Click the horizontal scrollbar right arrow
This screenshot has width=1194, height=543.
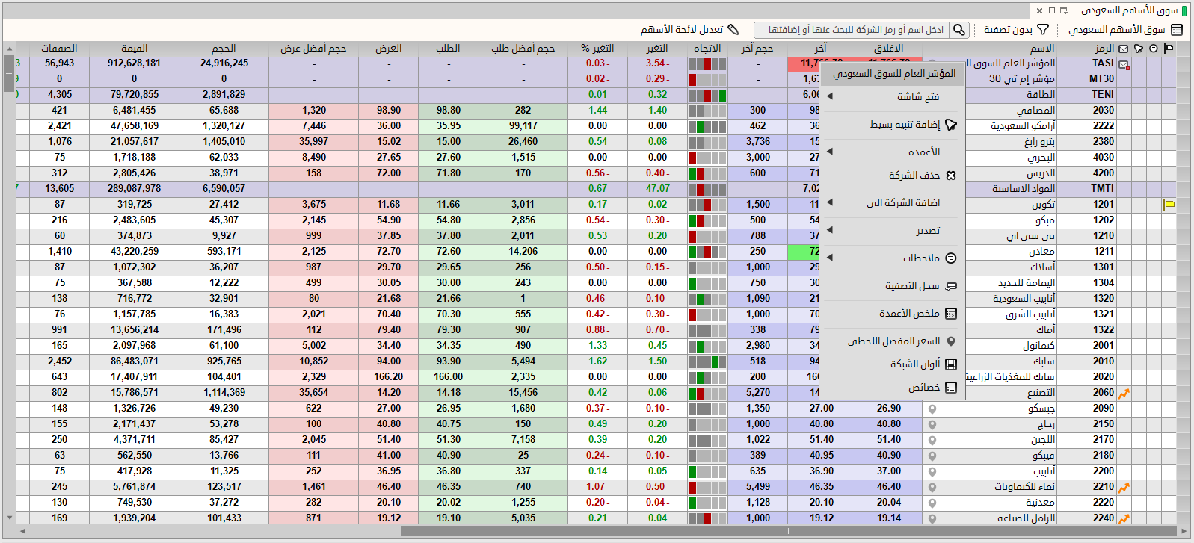[1184, 531]
